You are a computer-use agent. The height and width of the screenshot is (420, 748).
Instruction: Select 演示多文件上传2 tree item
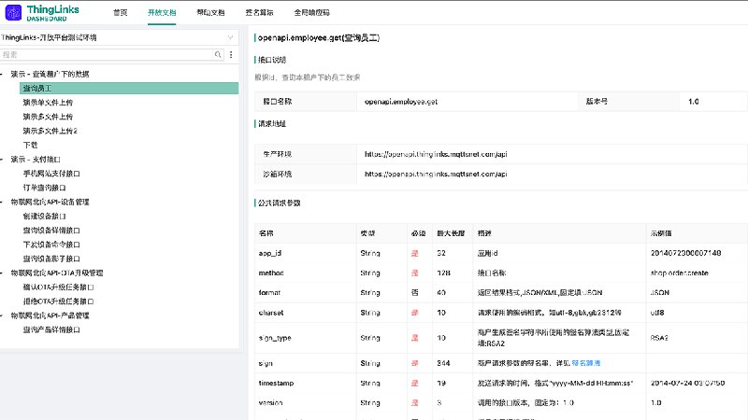[x=50, y=131]
